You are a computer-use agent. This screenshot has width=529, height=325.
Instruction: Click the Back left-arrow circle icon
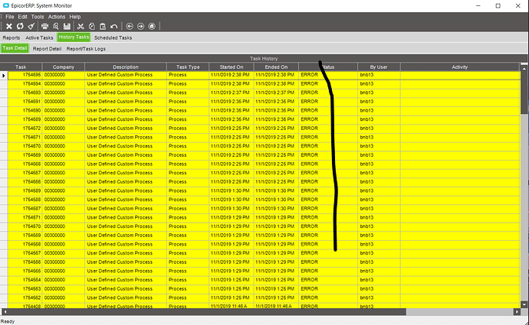130,26
